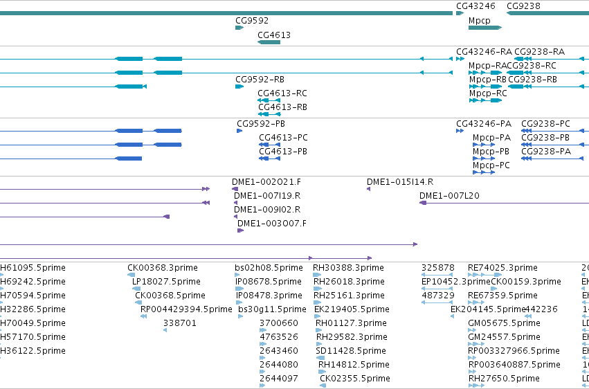Click feature 338701 label

pyautogui.click(x=179, y=324)
